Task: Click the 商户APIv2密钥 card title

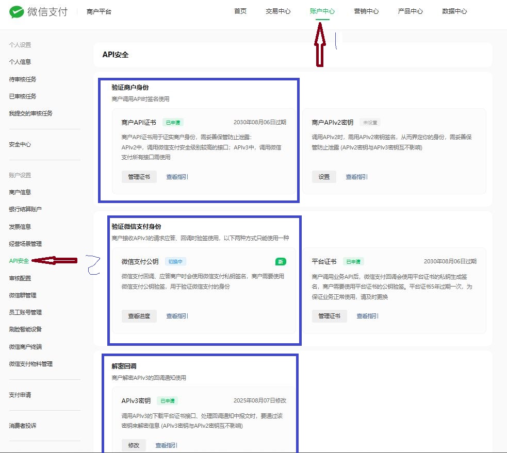Action: 332,123
